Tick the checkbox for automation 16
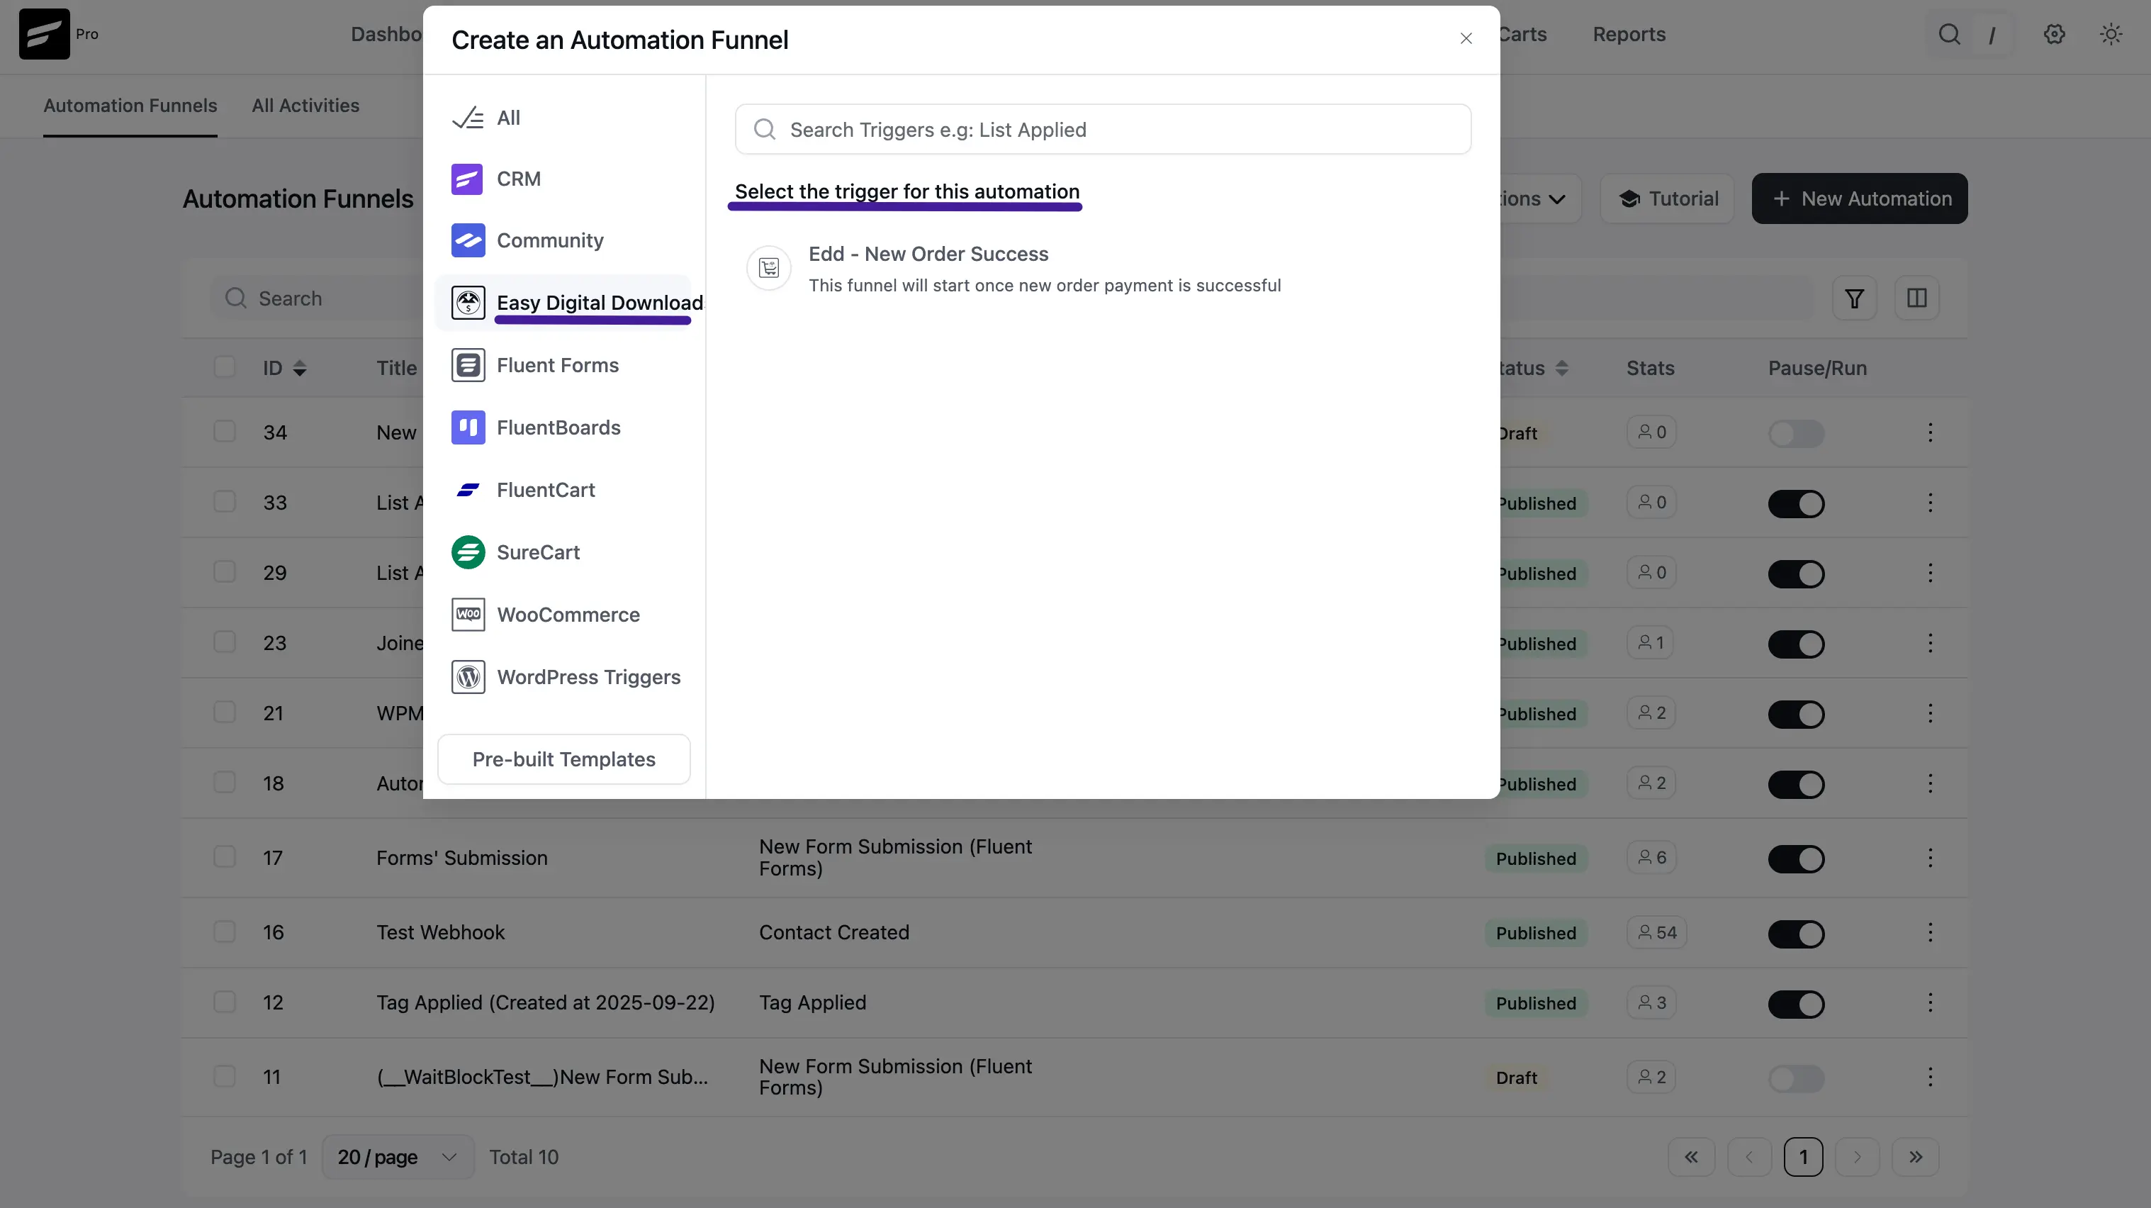The width and height of the screenshot is (2151, 1208). pyautogui.click(x=224, y=932)
